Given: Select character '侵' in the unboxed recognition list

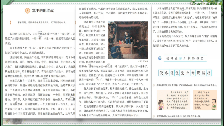Looking at the screenshot, I should pyautogui.click(x=168, y=58).
